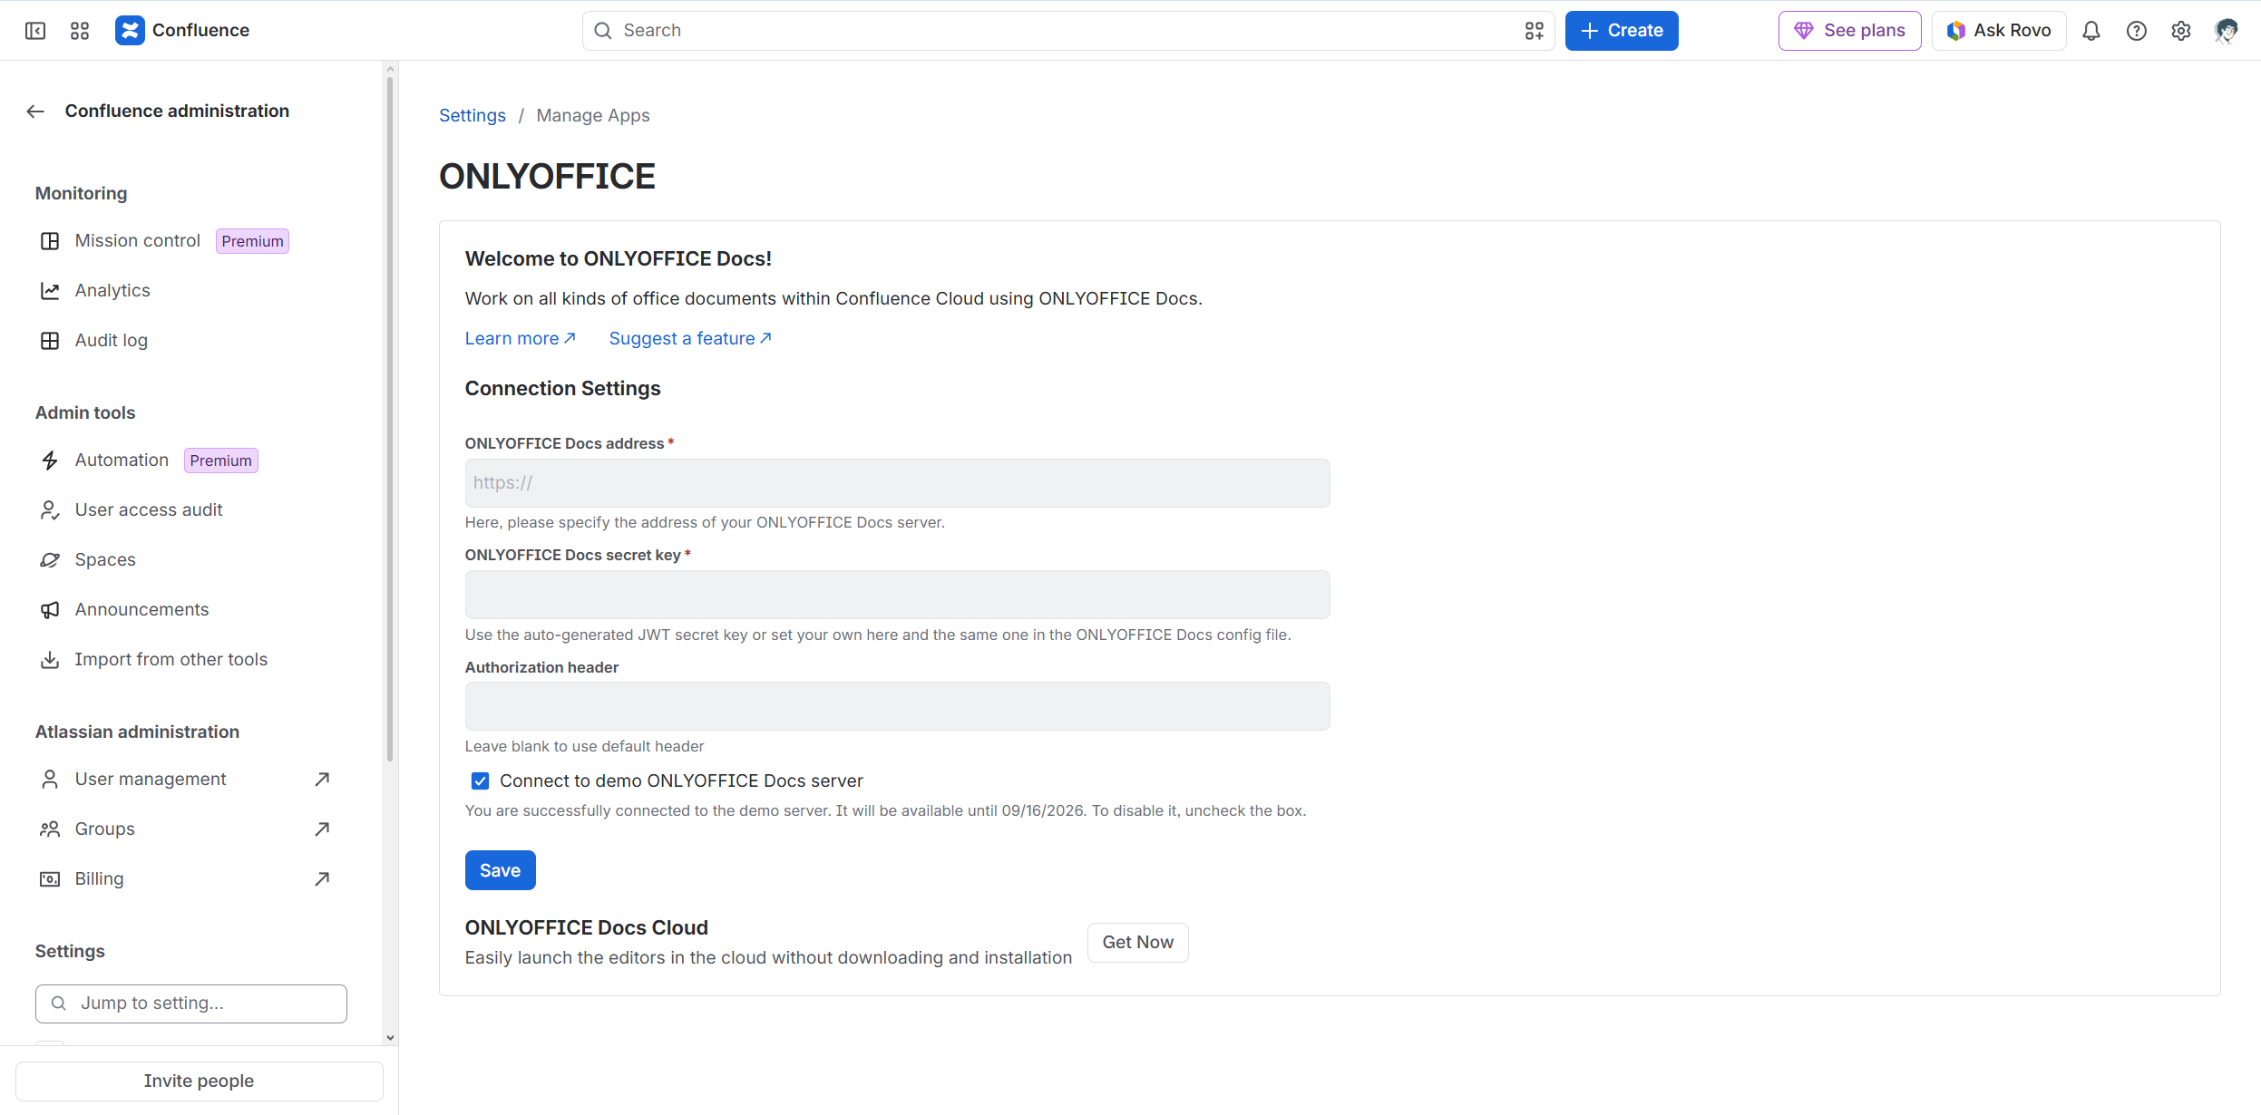Open the Suggest a feature link
This screenshot has width=2261, height=1115.
690,338
